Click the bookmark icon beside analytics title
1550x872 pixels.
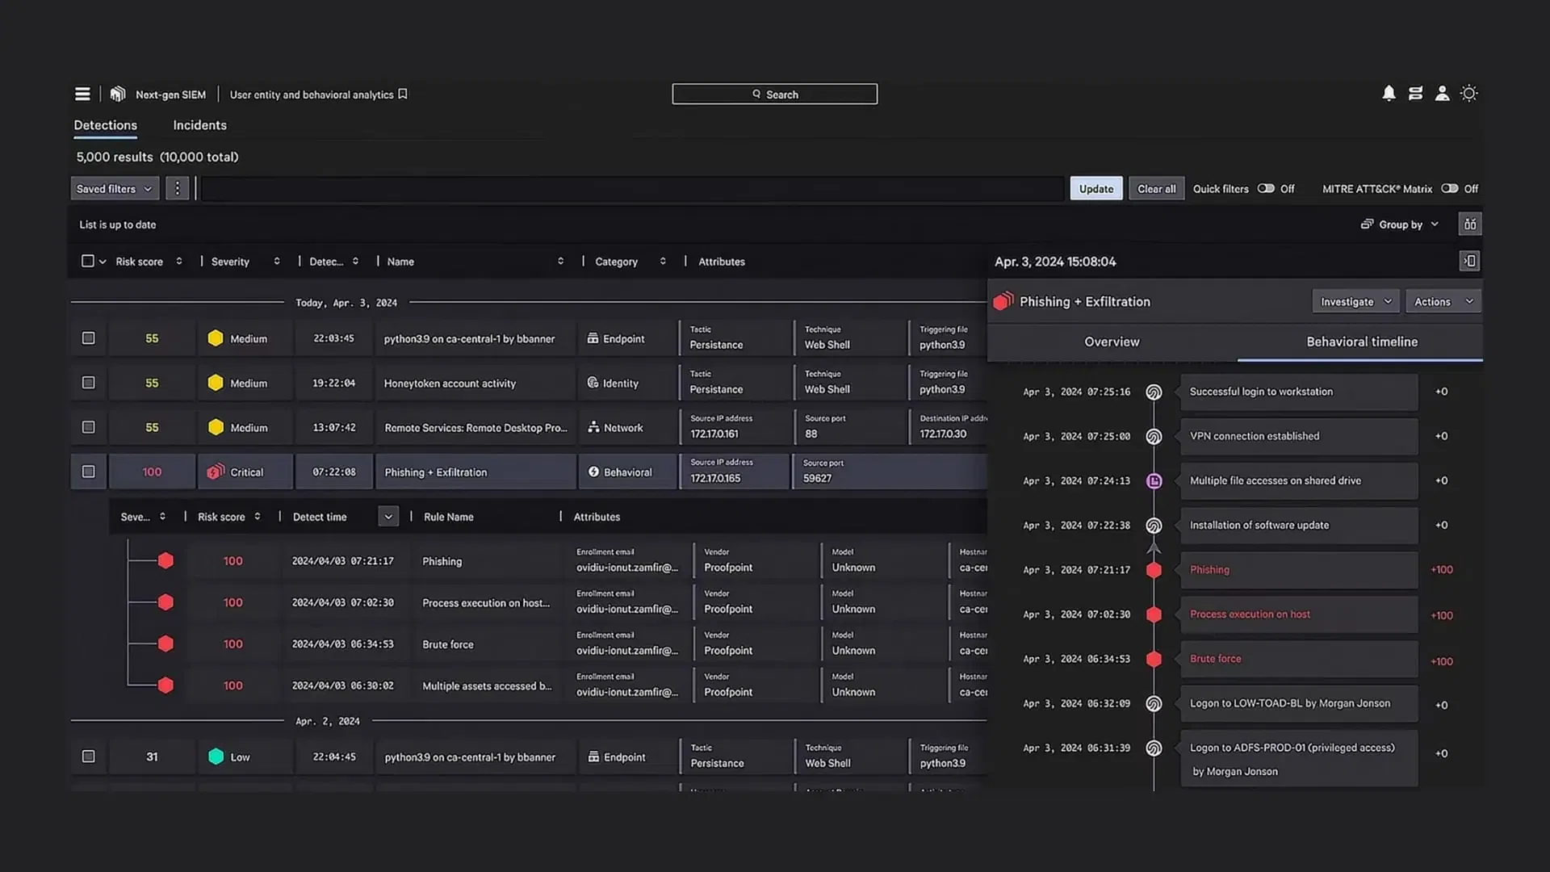(403, 94)
